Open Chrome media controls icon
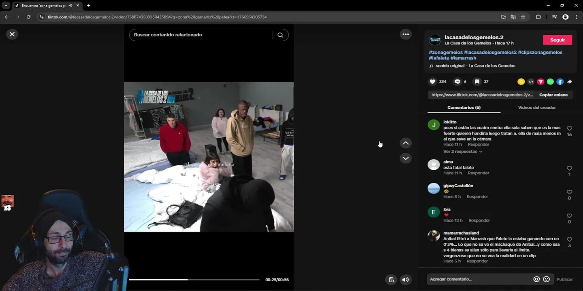This screenshot has width=583, height=291. 555,17
